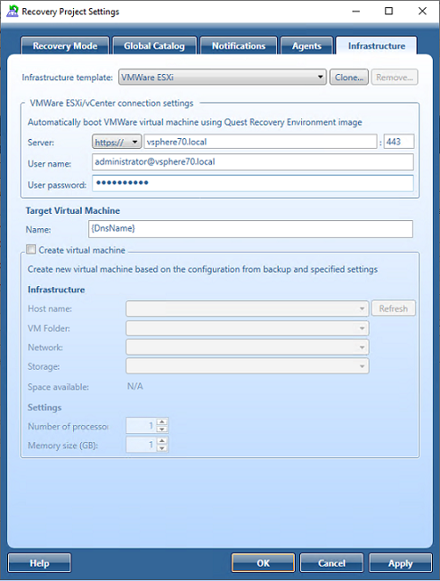The height and width of the screenshot is (581, 440).
Task: Go to the Notifications tab
Action: coord(239,46)
